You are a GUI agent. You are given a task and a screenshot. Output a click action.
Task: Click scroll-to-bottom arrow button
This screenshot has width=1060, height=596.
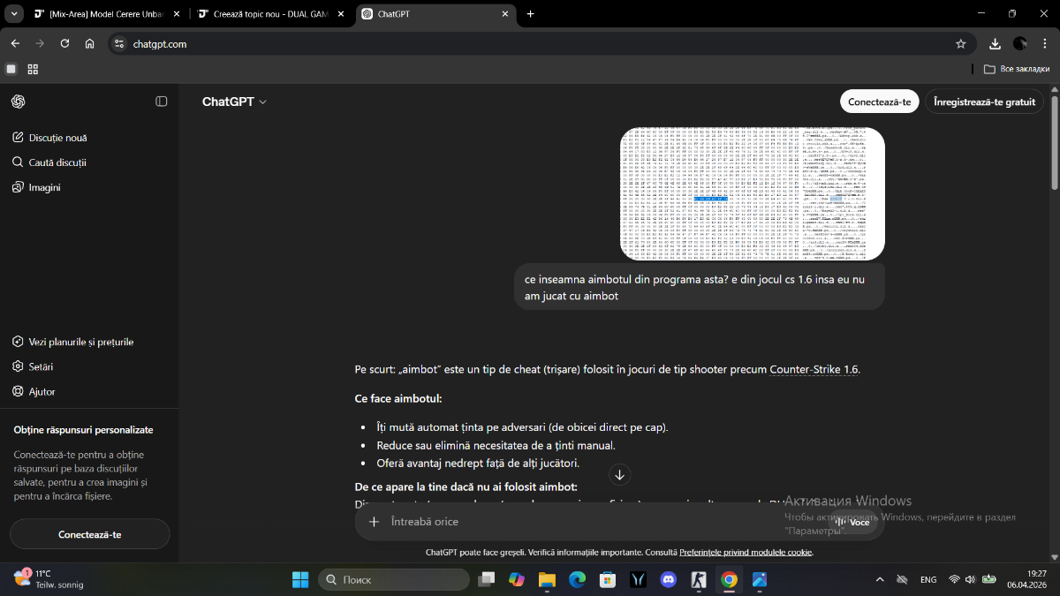tap(619, 475)
